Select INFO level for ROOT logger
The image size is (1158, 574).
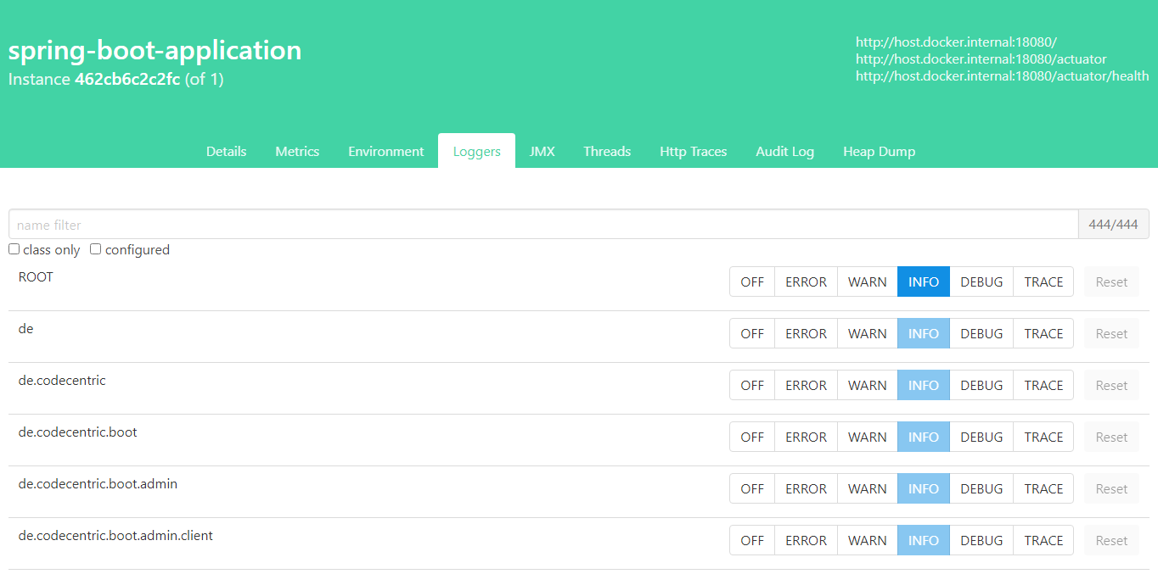click(924, 281)
